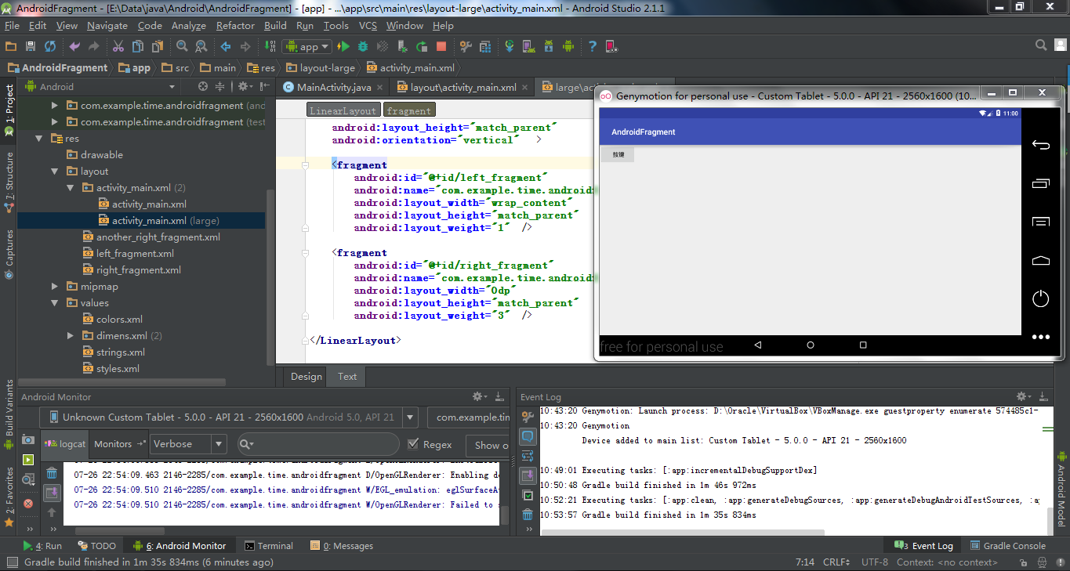Open Gradle Console tool window
Viewport: 1070px width, 571px height.
[1007, 546]
